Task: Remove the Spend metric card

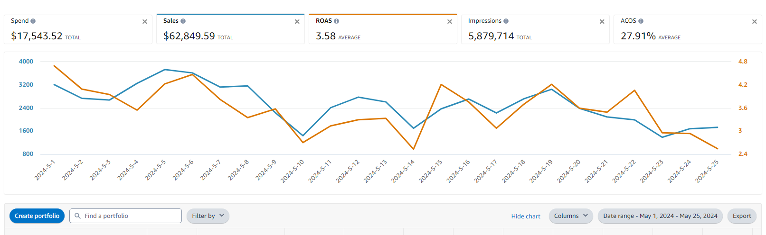Action: tap(145, 22)
